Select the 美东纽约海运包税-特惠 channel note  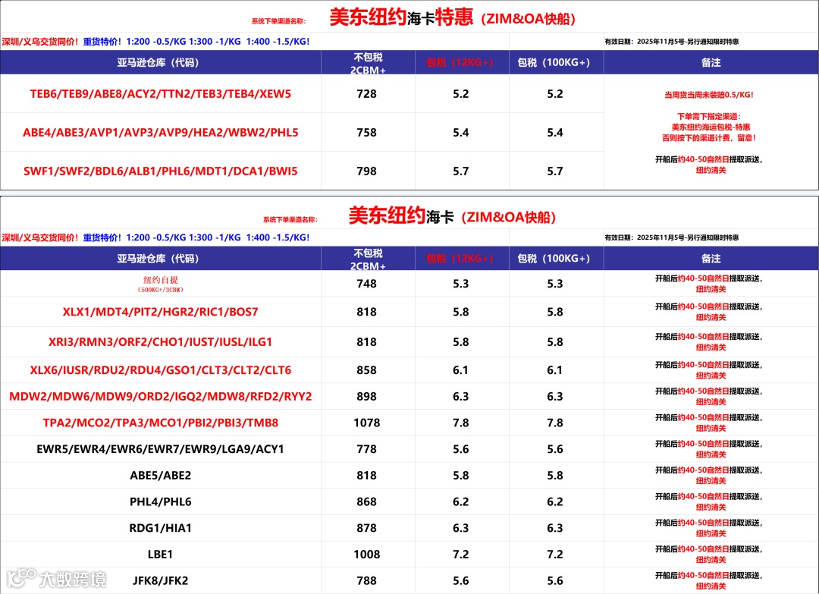[x=711, y=127]
